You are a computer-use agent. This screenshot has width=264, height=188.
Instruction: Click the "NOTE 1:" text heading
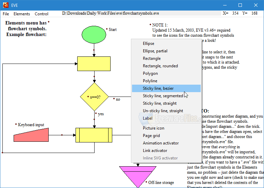click(160, 25)
